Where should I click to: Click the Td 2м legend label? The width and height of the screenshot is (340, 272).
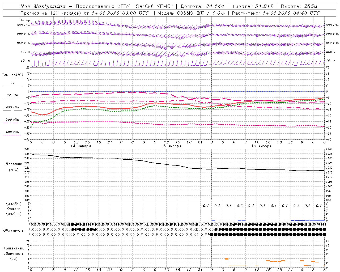tap(12, 95)
